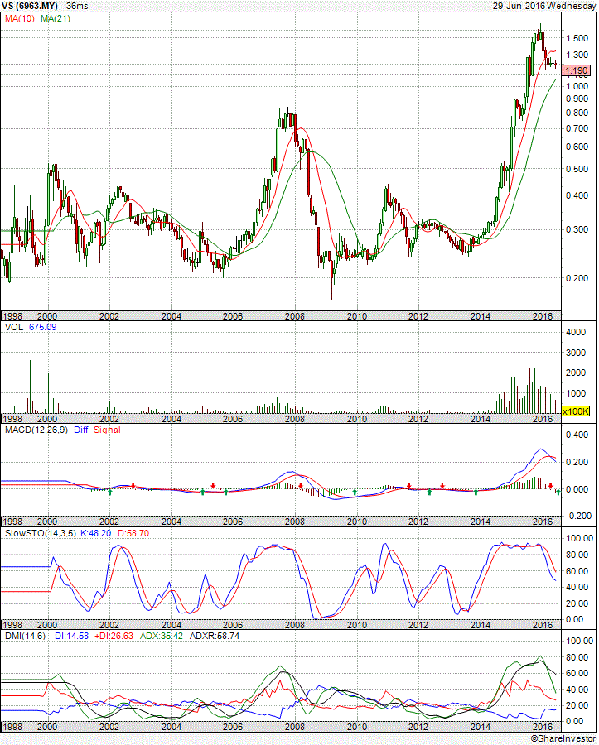599x745 pixels.
Task: Click the 0.300 price axis label
Action: (x=577, y=229)
